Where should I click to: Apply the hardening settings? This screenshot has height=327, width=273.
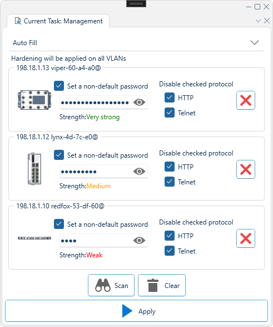click(136, 311)
